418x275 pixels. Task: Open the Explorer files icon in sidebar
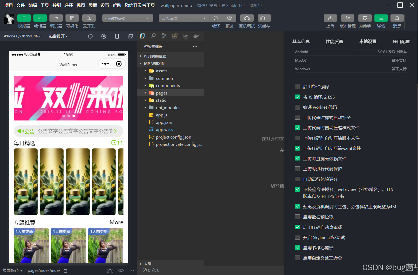point(143,36)
